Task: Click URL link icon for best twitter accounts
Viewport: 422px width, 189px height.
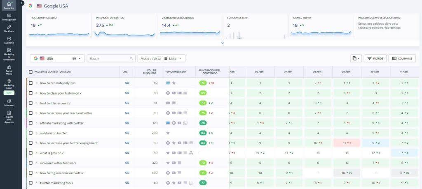Action: [x=127, y=103]
